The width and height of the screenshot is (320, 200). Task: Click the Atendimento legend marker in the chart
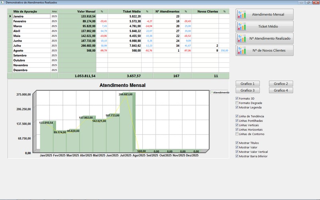pos(212,92)
